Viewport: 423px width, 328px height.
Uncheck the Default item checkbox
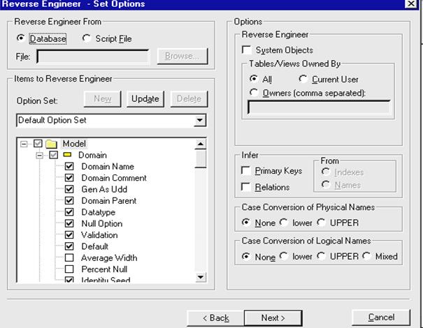69,246
